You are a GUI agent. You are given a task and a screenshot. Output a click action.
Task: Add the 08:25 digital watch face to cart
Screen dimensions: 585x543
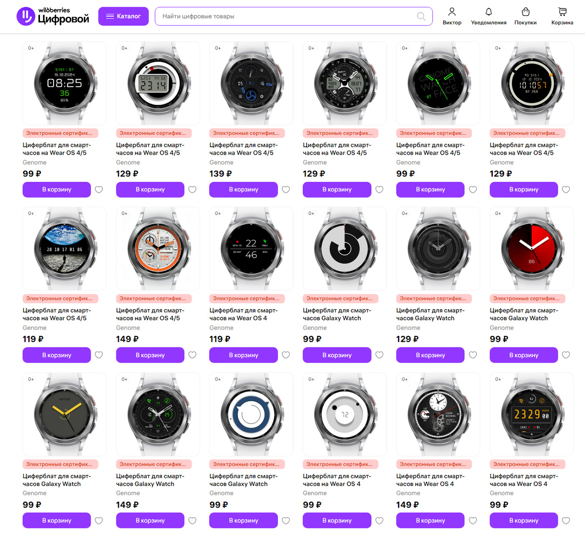pyautogui.click(x=57, y=190)
